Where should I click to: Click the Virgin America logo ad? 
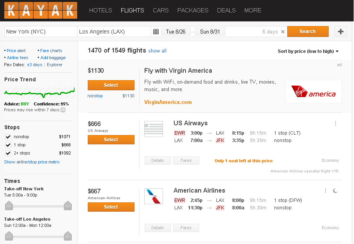[x=313, y=91]
